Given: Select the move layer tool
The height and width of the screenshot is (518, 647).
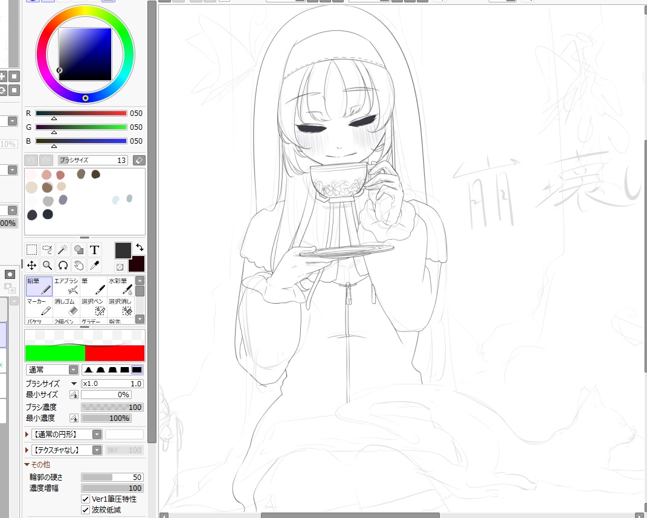Looking at the screenshot, I should click(32, 265).
